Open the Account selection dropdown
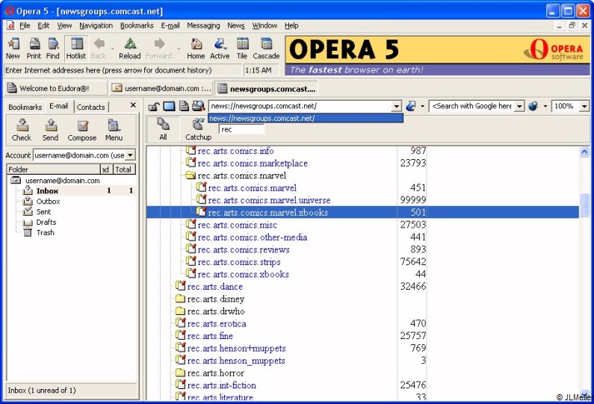 coord(130,155)
